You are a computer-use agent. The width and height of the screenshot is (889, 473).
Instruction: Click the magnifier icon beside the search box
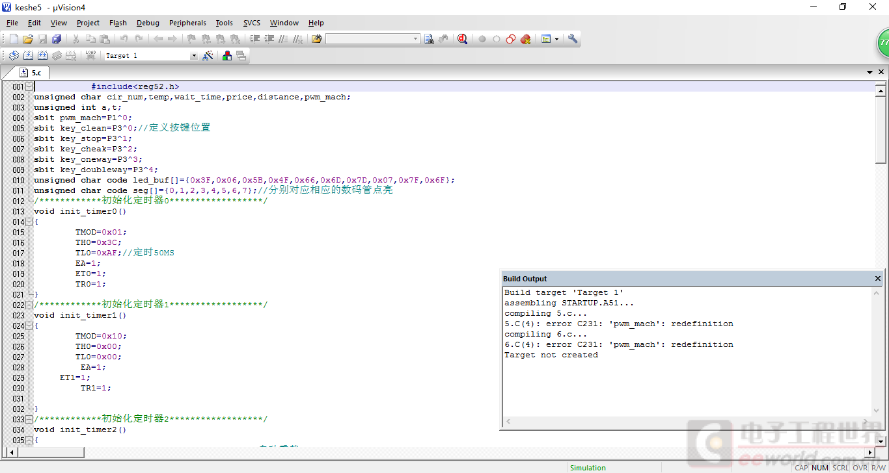point(429,39)
